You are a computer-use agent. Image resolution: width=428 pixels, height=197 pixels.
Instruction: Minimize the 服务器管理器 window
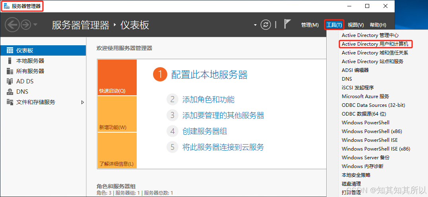(349, 6)
